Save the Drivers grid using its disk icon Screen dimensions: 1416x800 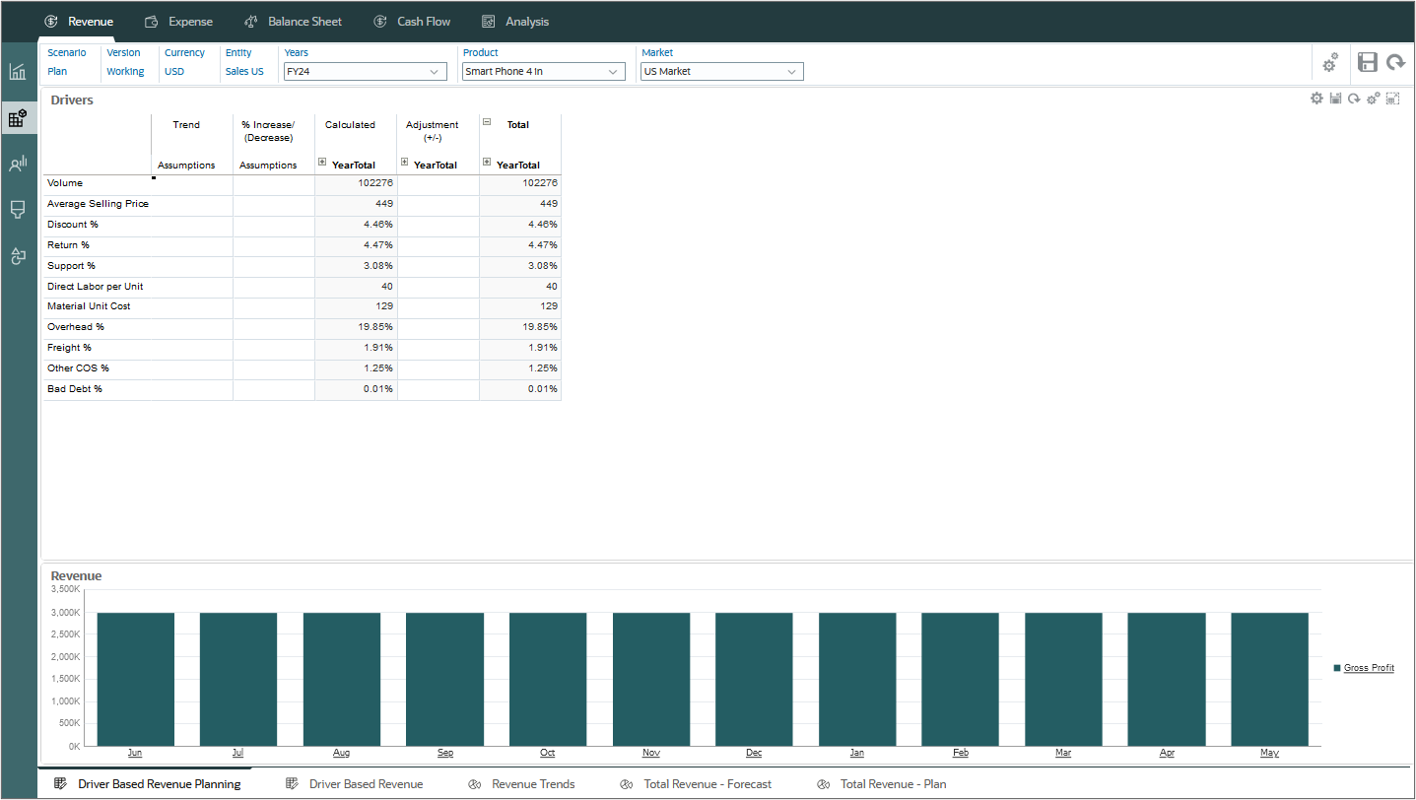point(1335,98)
